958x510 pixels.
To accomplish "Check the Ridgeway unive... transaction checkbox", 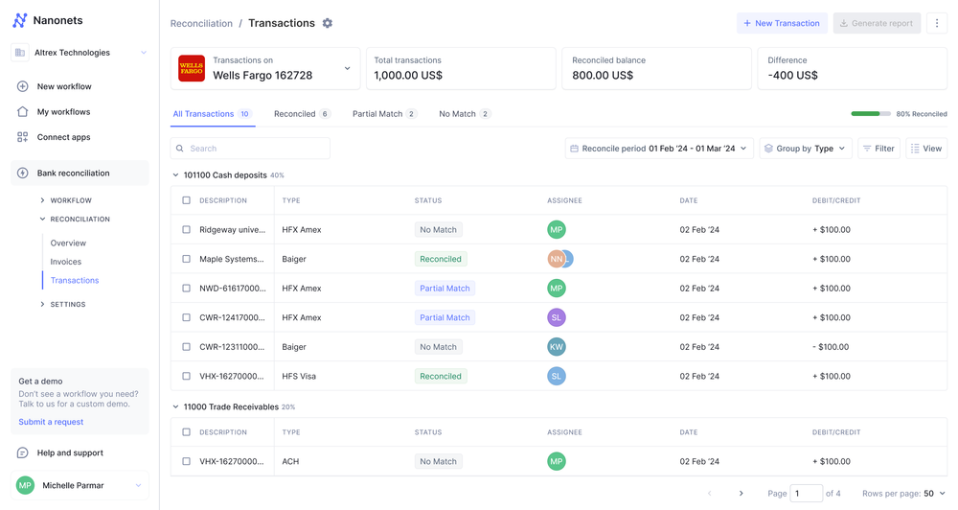I will pyautogui.click(x=187, y=230).
